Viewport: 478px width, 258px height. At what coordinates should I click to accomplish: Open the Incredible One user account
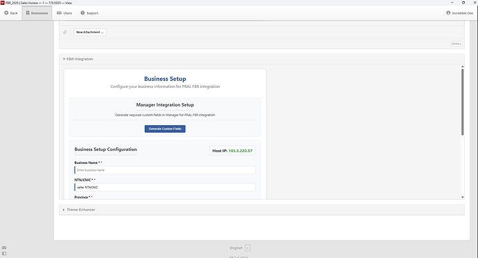pos(459,13)
